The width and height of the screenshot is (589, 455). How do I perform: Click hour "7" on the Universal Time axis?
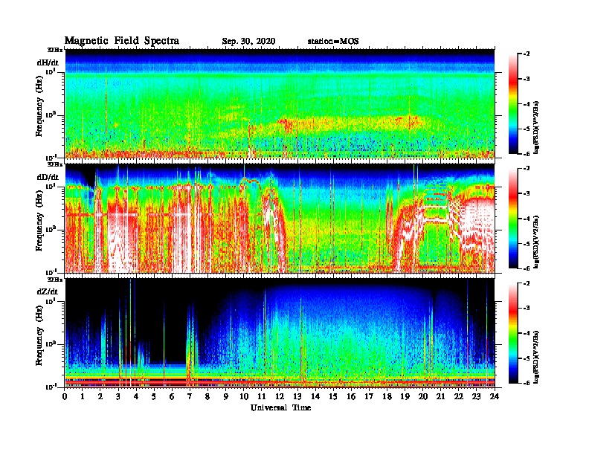tap(190, 396)
